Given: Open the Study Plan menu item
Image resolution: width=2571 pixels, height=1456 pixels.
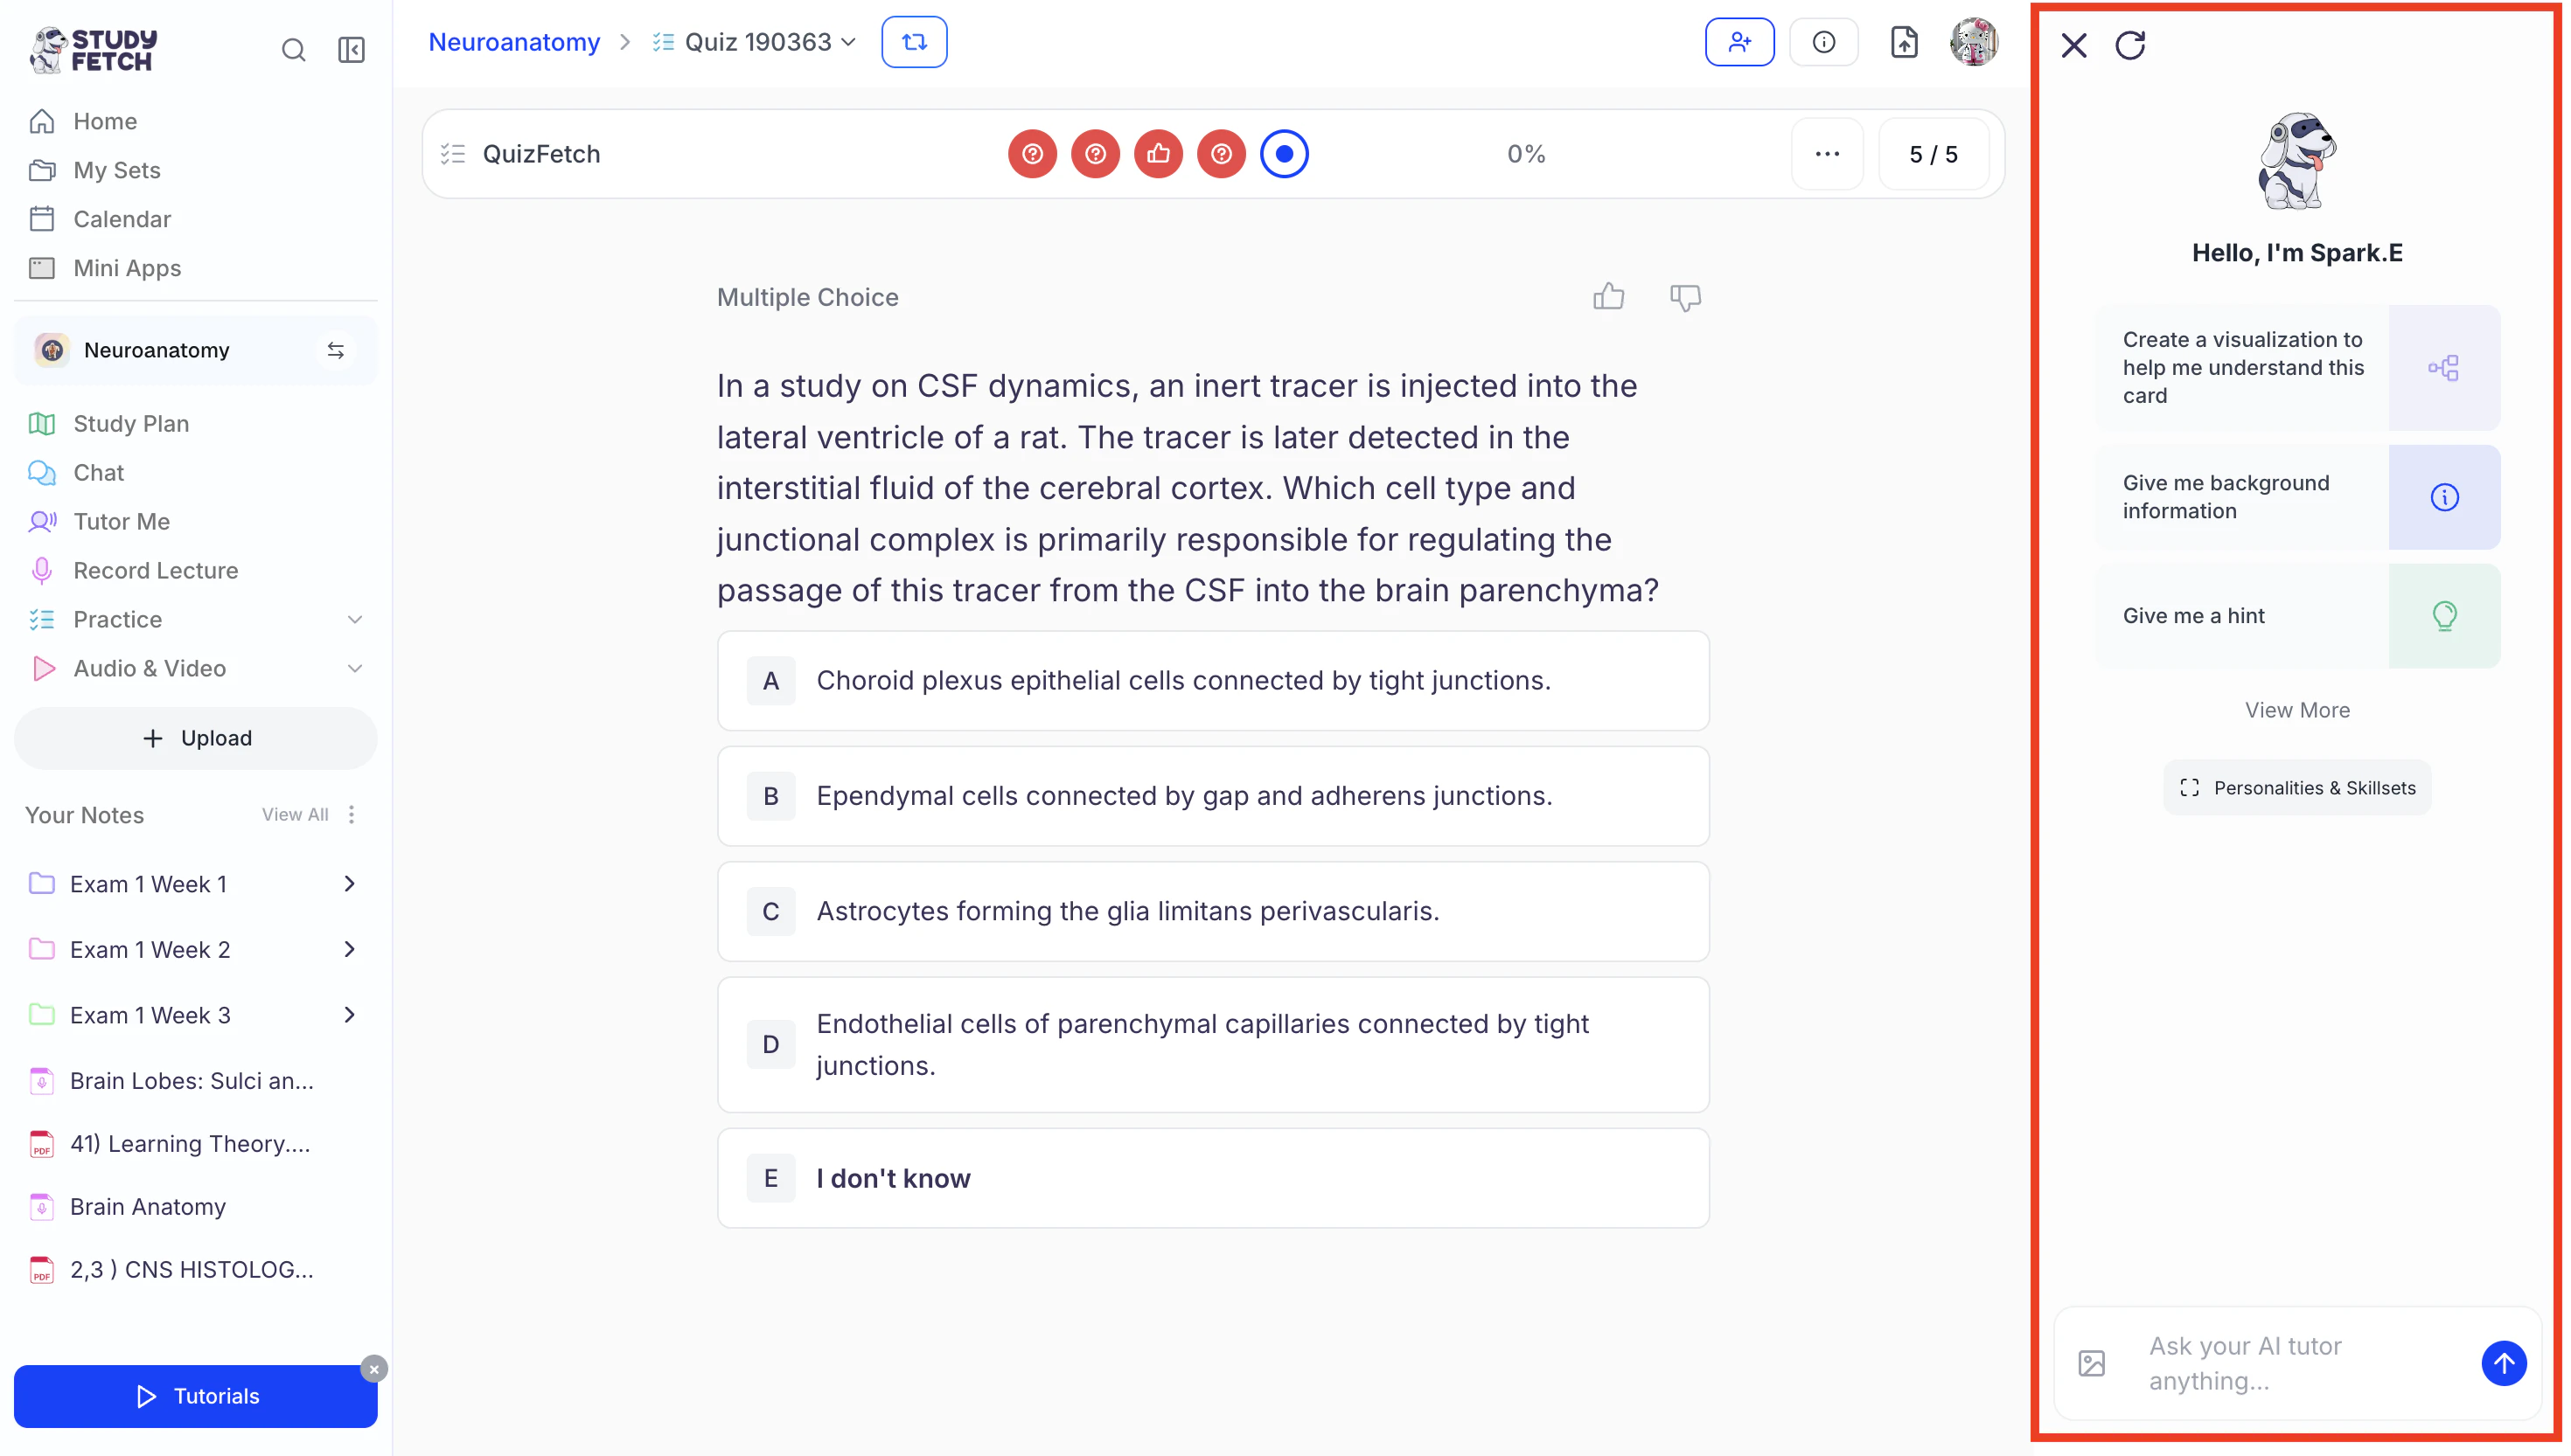Looking at the screenshot, I should click(131, 423).
